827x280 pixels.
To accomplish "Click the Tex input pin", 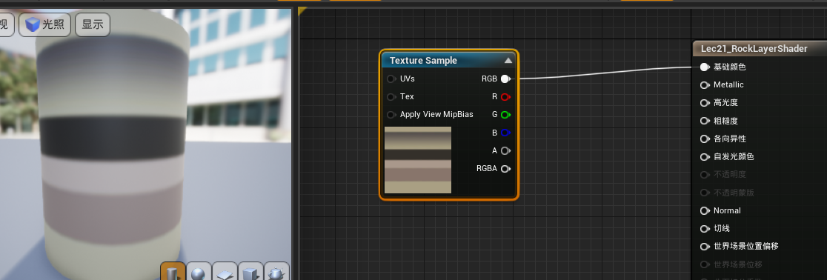I will pos(391,97).
